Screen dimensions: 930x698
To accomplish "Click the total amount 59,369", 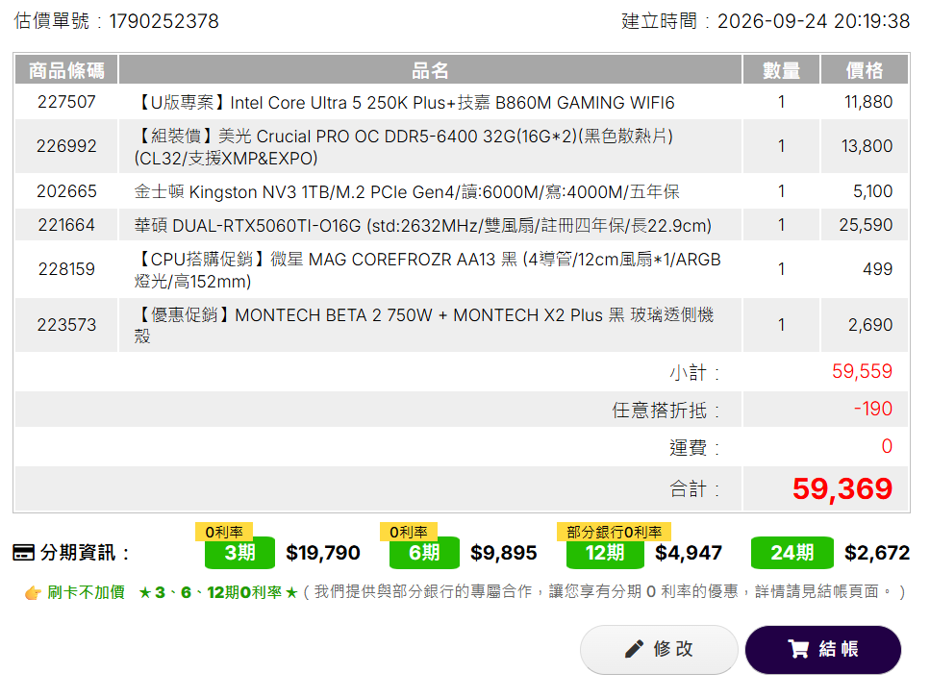I will pyautogui.click(x=842, y=488).
